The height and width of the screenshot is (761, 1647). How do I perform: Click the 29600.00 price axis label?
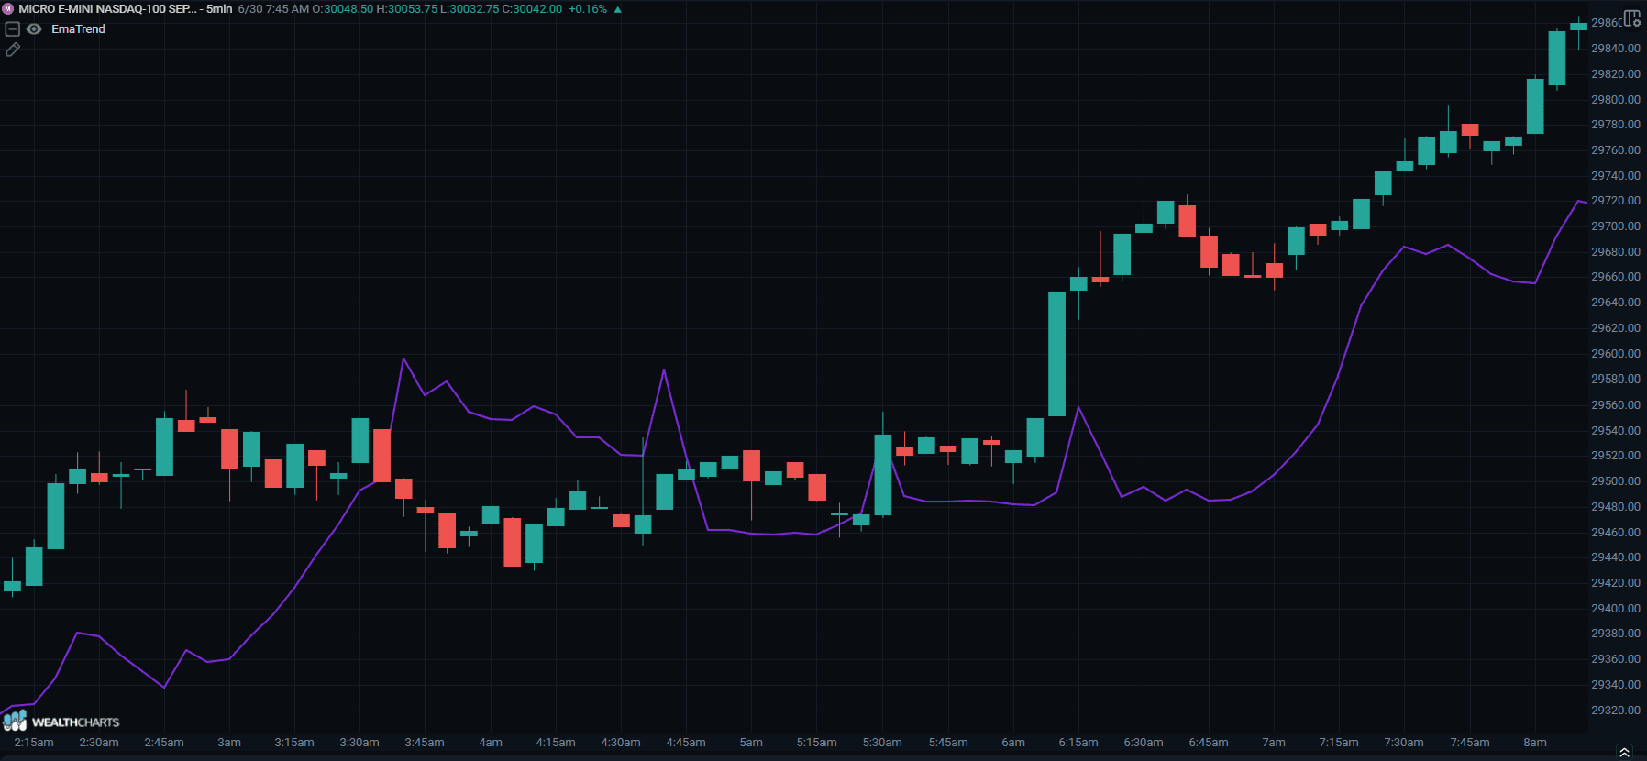(x=1616, y=354)
